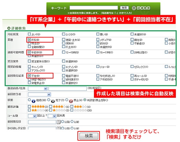
Task: Expand the コール数 回以上 dropdown
Action: coord(32,116)
